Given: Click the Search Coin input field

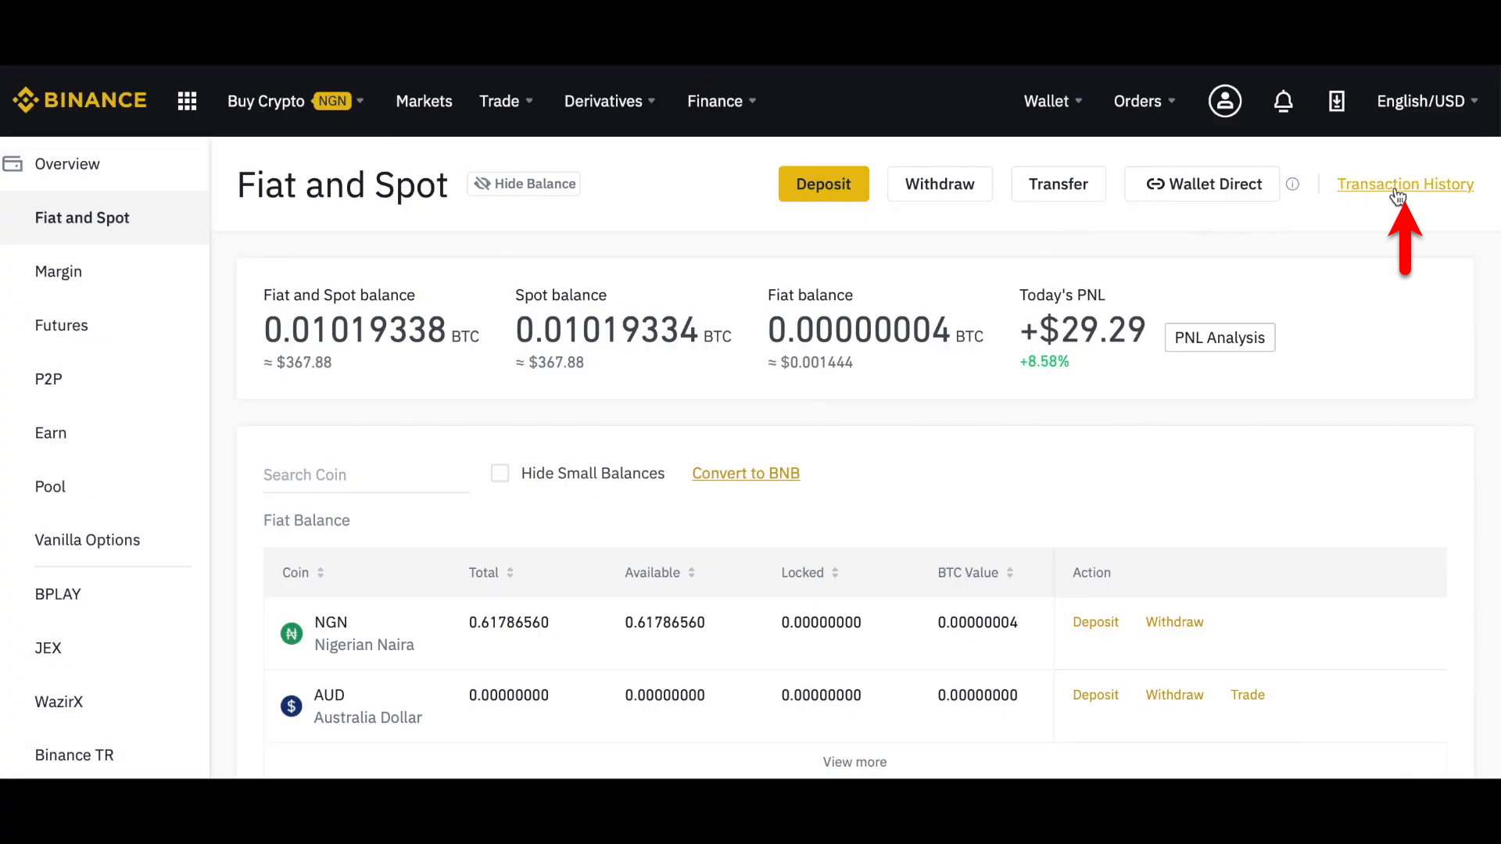Looking at the screenshot, I should [x=366, y=474].
